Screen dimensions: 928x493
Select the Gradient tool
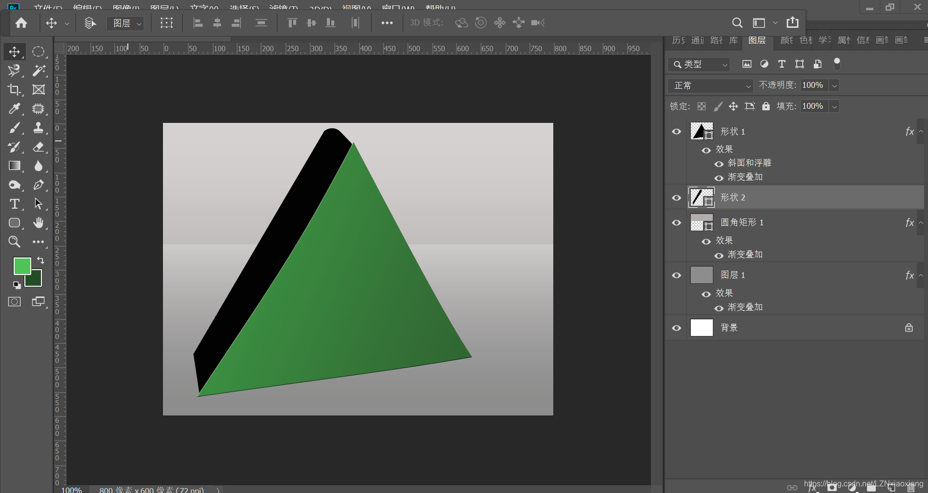14,166
